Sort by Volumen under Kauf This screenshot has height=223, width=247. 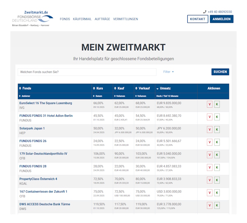(x=120, y=96)
